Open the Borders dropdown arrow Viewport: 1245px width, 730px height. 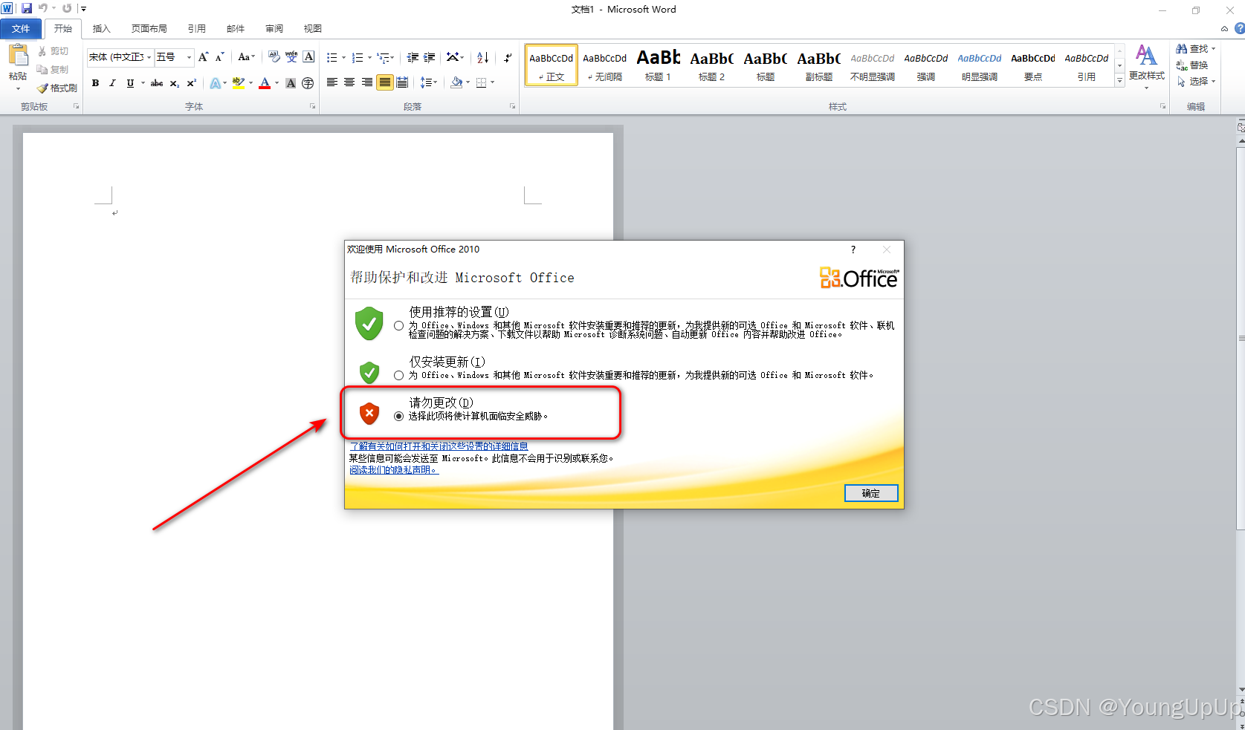pos(492,82)
